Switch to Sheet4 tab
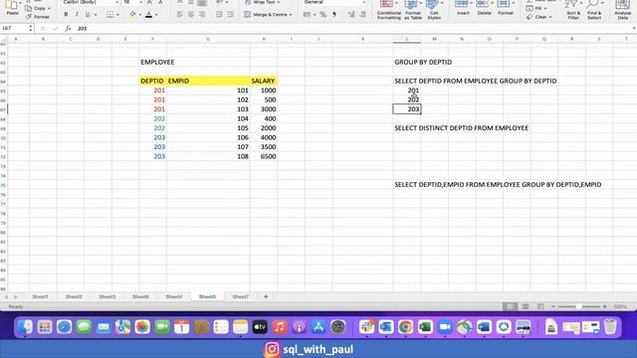The image size is (637, 358). (x=174, y=297)
